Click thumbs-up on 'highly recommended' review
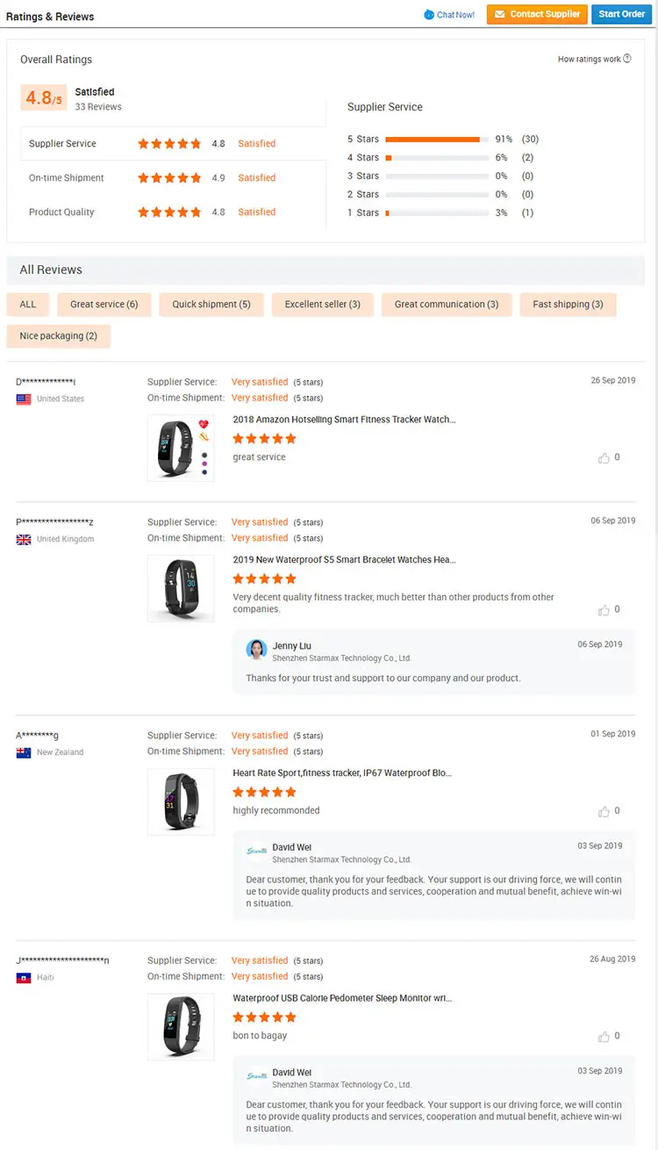This screenshot has width=658, height=1150. (604, 812)
